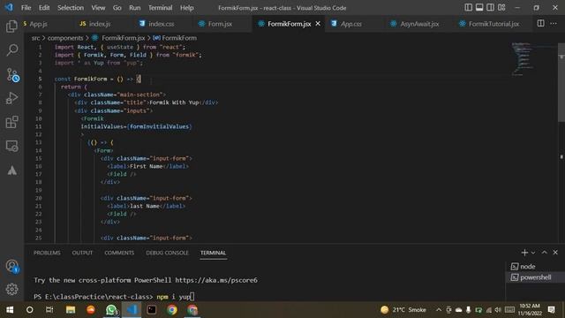This screenshot has height=318, width=565.
Task: Create a new terminal with plus icon
Action: coord(524,253)
